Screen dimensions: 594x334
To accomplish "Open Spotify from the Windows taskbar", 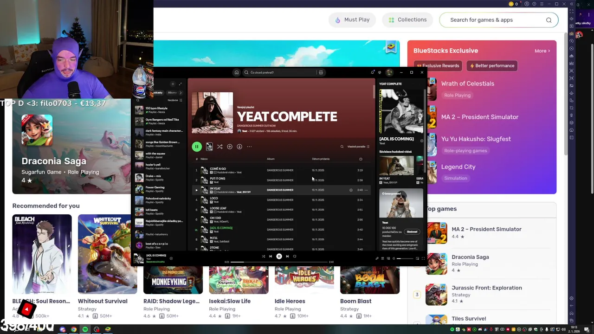I will tap(85, 329).
